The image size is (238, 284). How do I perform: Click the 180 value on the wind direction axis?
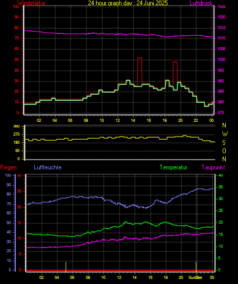click(16, 143)
